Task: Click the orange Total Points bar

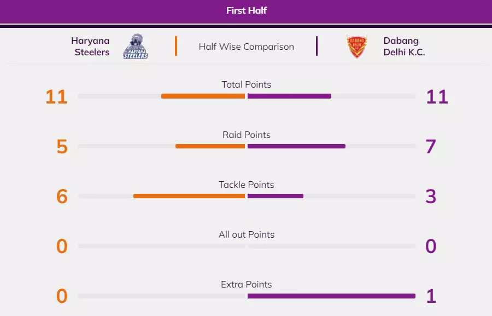Action: [203, 96]
